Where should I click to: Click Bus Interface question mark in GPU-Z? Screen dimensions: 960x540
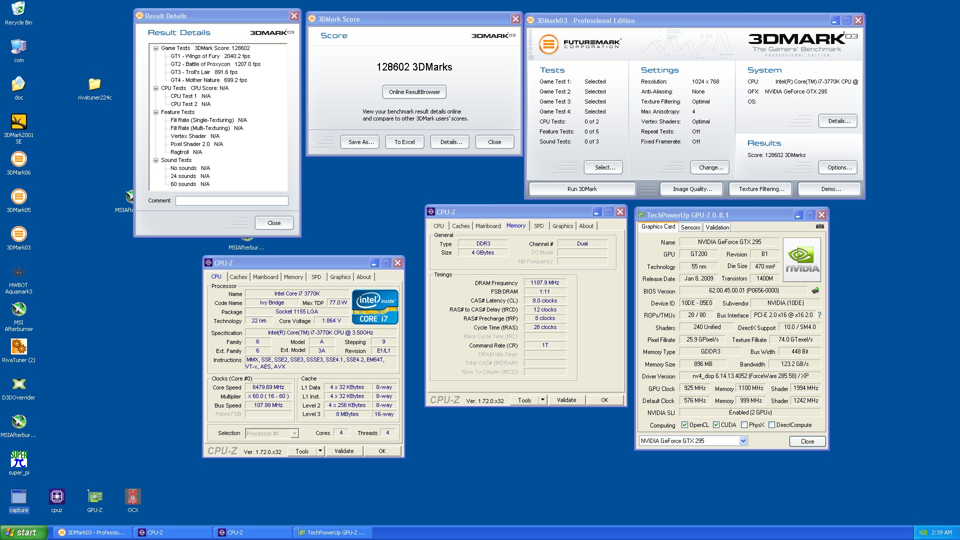click(819, 315)
